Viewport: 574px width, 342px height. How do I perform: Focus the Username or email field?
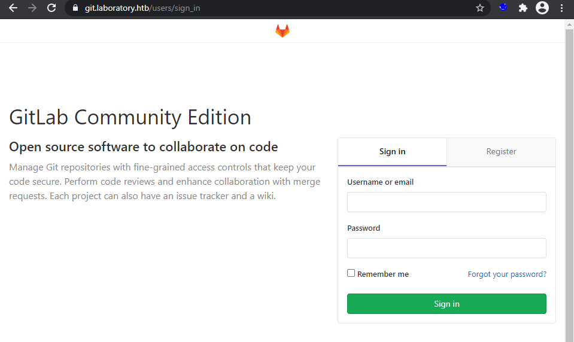click(447, 202)
